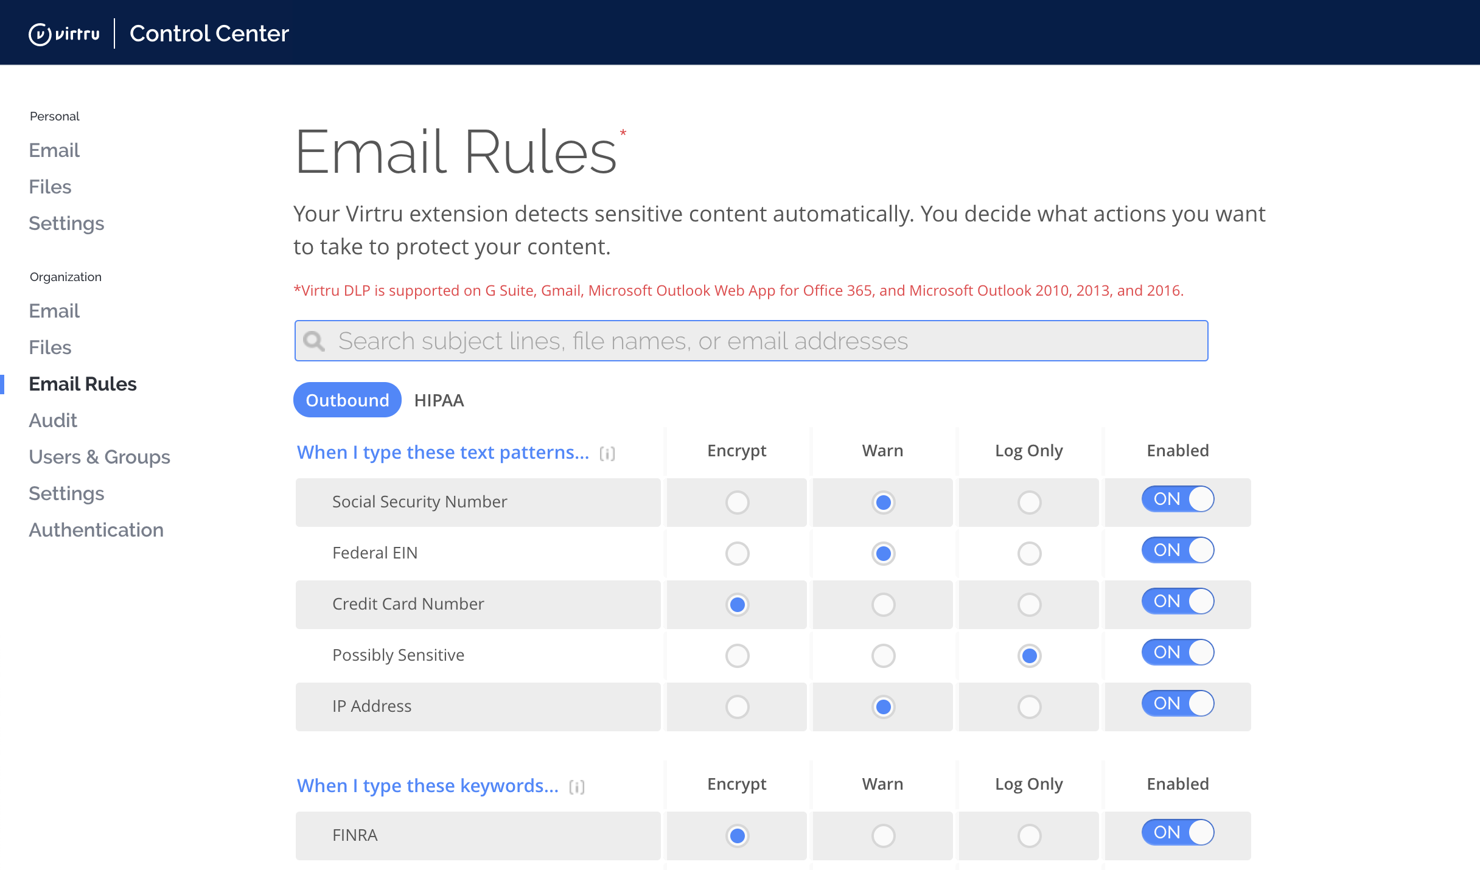
Task: Click the search magnifier icon
Action: pos(314,341)
